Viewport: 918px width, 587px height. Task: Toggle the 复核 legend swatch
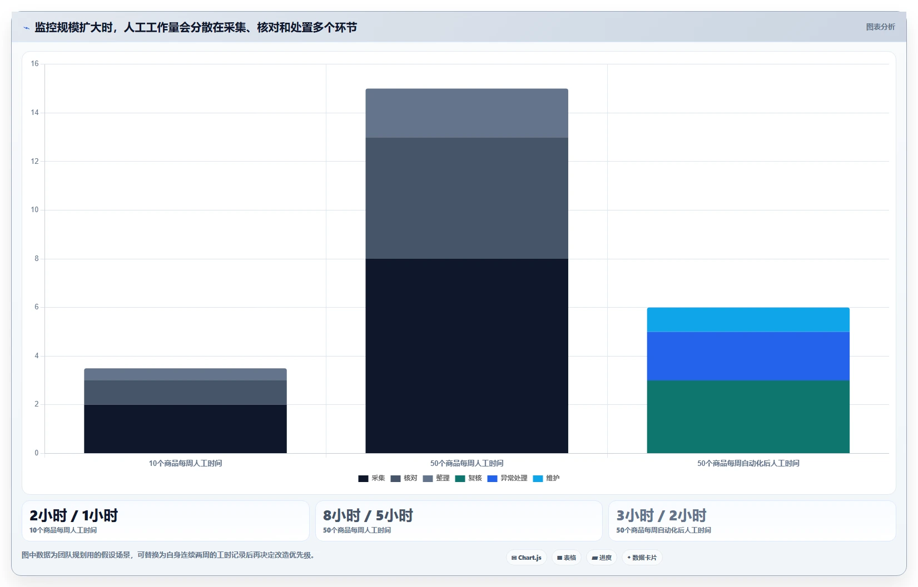point(460,478)
